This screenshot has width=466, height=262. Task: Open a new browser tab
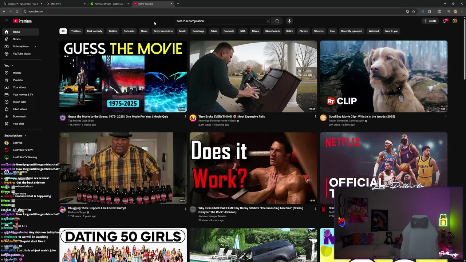(178, 4)
